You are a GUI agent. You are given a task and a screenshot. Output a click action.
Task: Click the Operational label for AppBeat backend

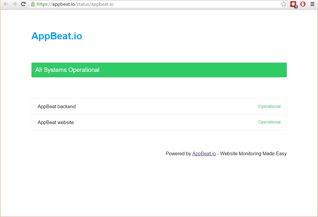point(269,106)
